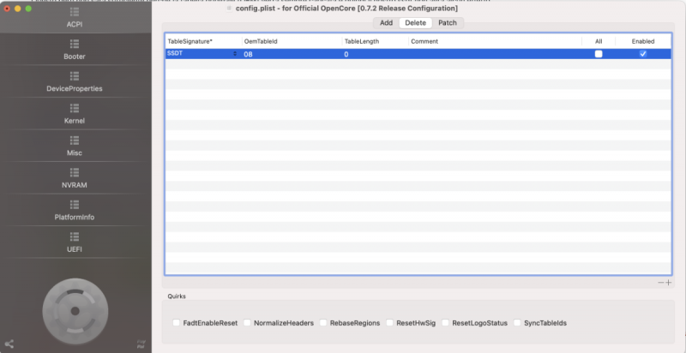Uncheck Enabled in the SSDT row
Screen dimensions: 686x353
[x=643, y=54]
